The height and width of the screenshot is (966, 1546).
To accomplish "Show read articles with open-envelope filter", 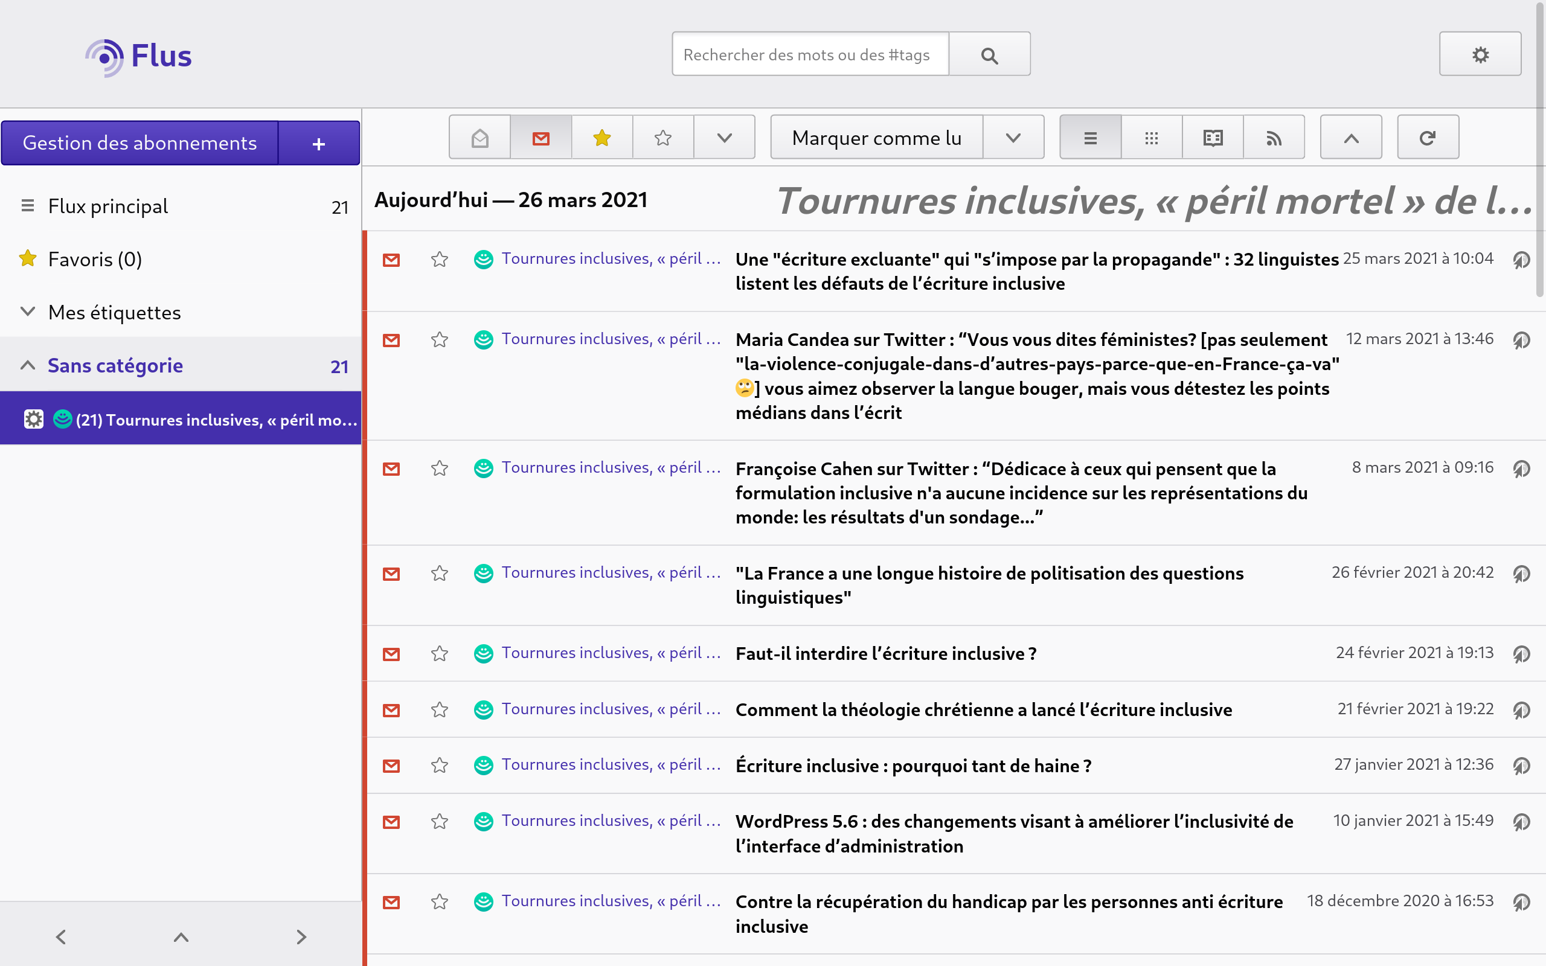I will coord(480,138).
